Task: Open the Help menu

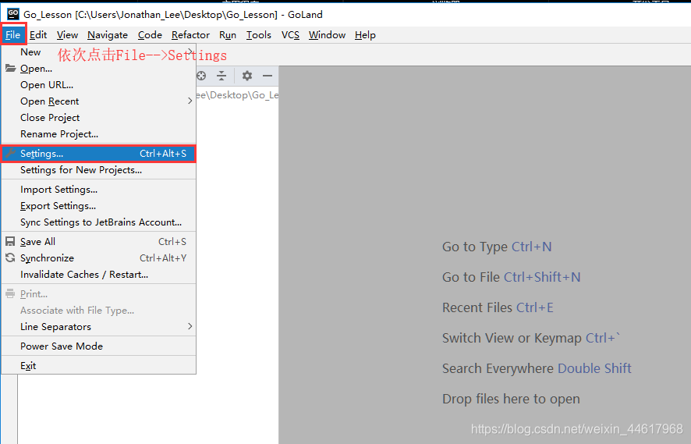Action: [x=365, y=35]
